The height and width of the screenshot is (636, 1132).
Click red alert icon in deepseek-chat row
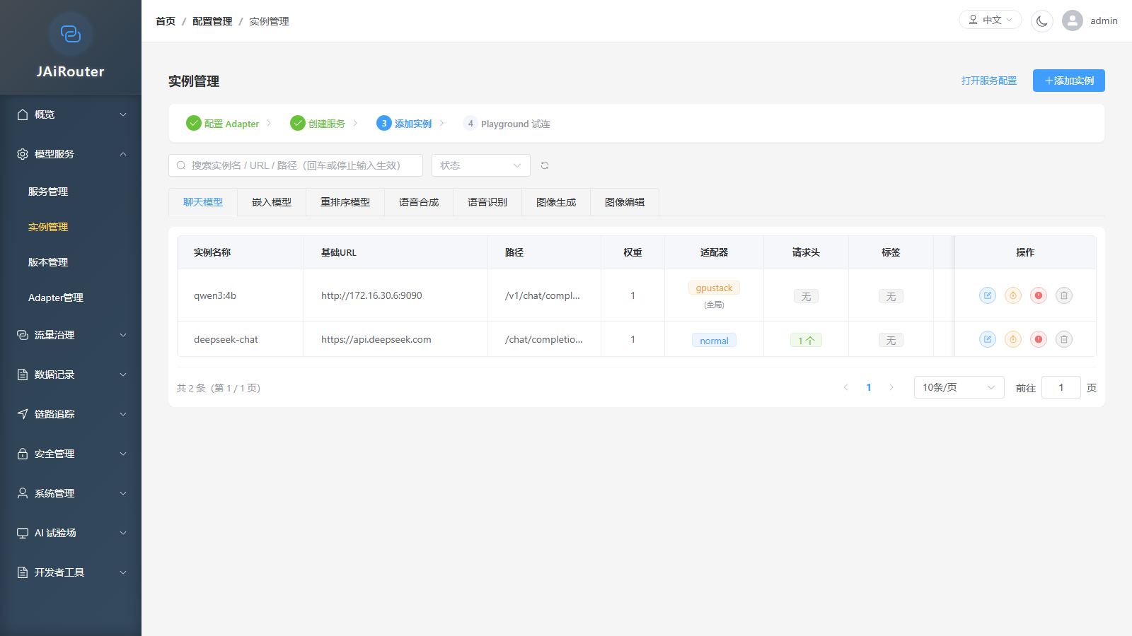(1039, 339)
